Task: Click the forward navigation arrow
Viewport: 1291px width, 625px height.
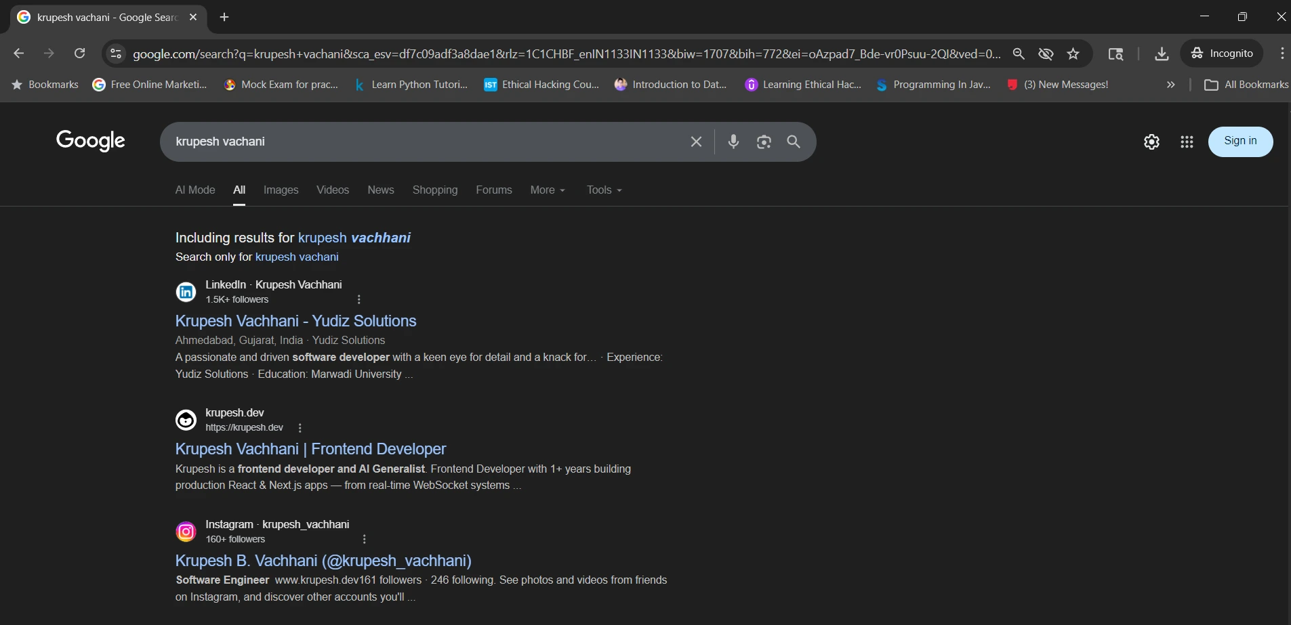Action: [x=49, y=53]
